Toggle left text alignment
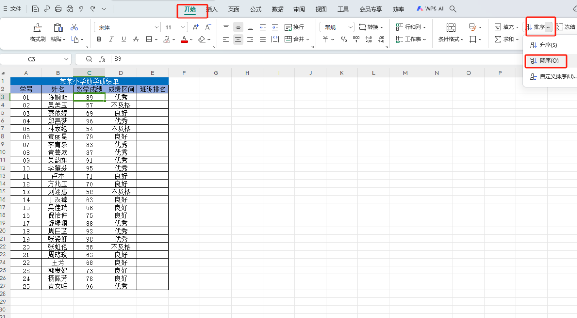 226,40
